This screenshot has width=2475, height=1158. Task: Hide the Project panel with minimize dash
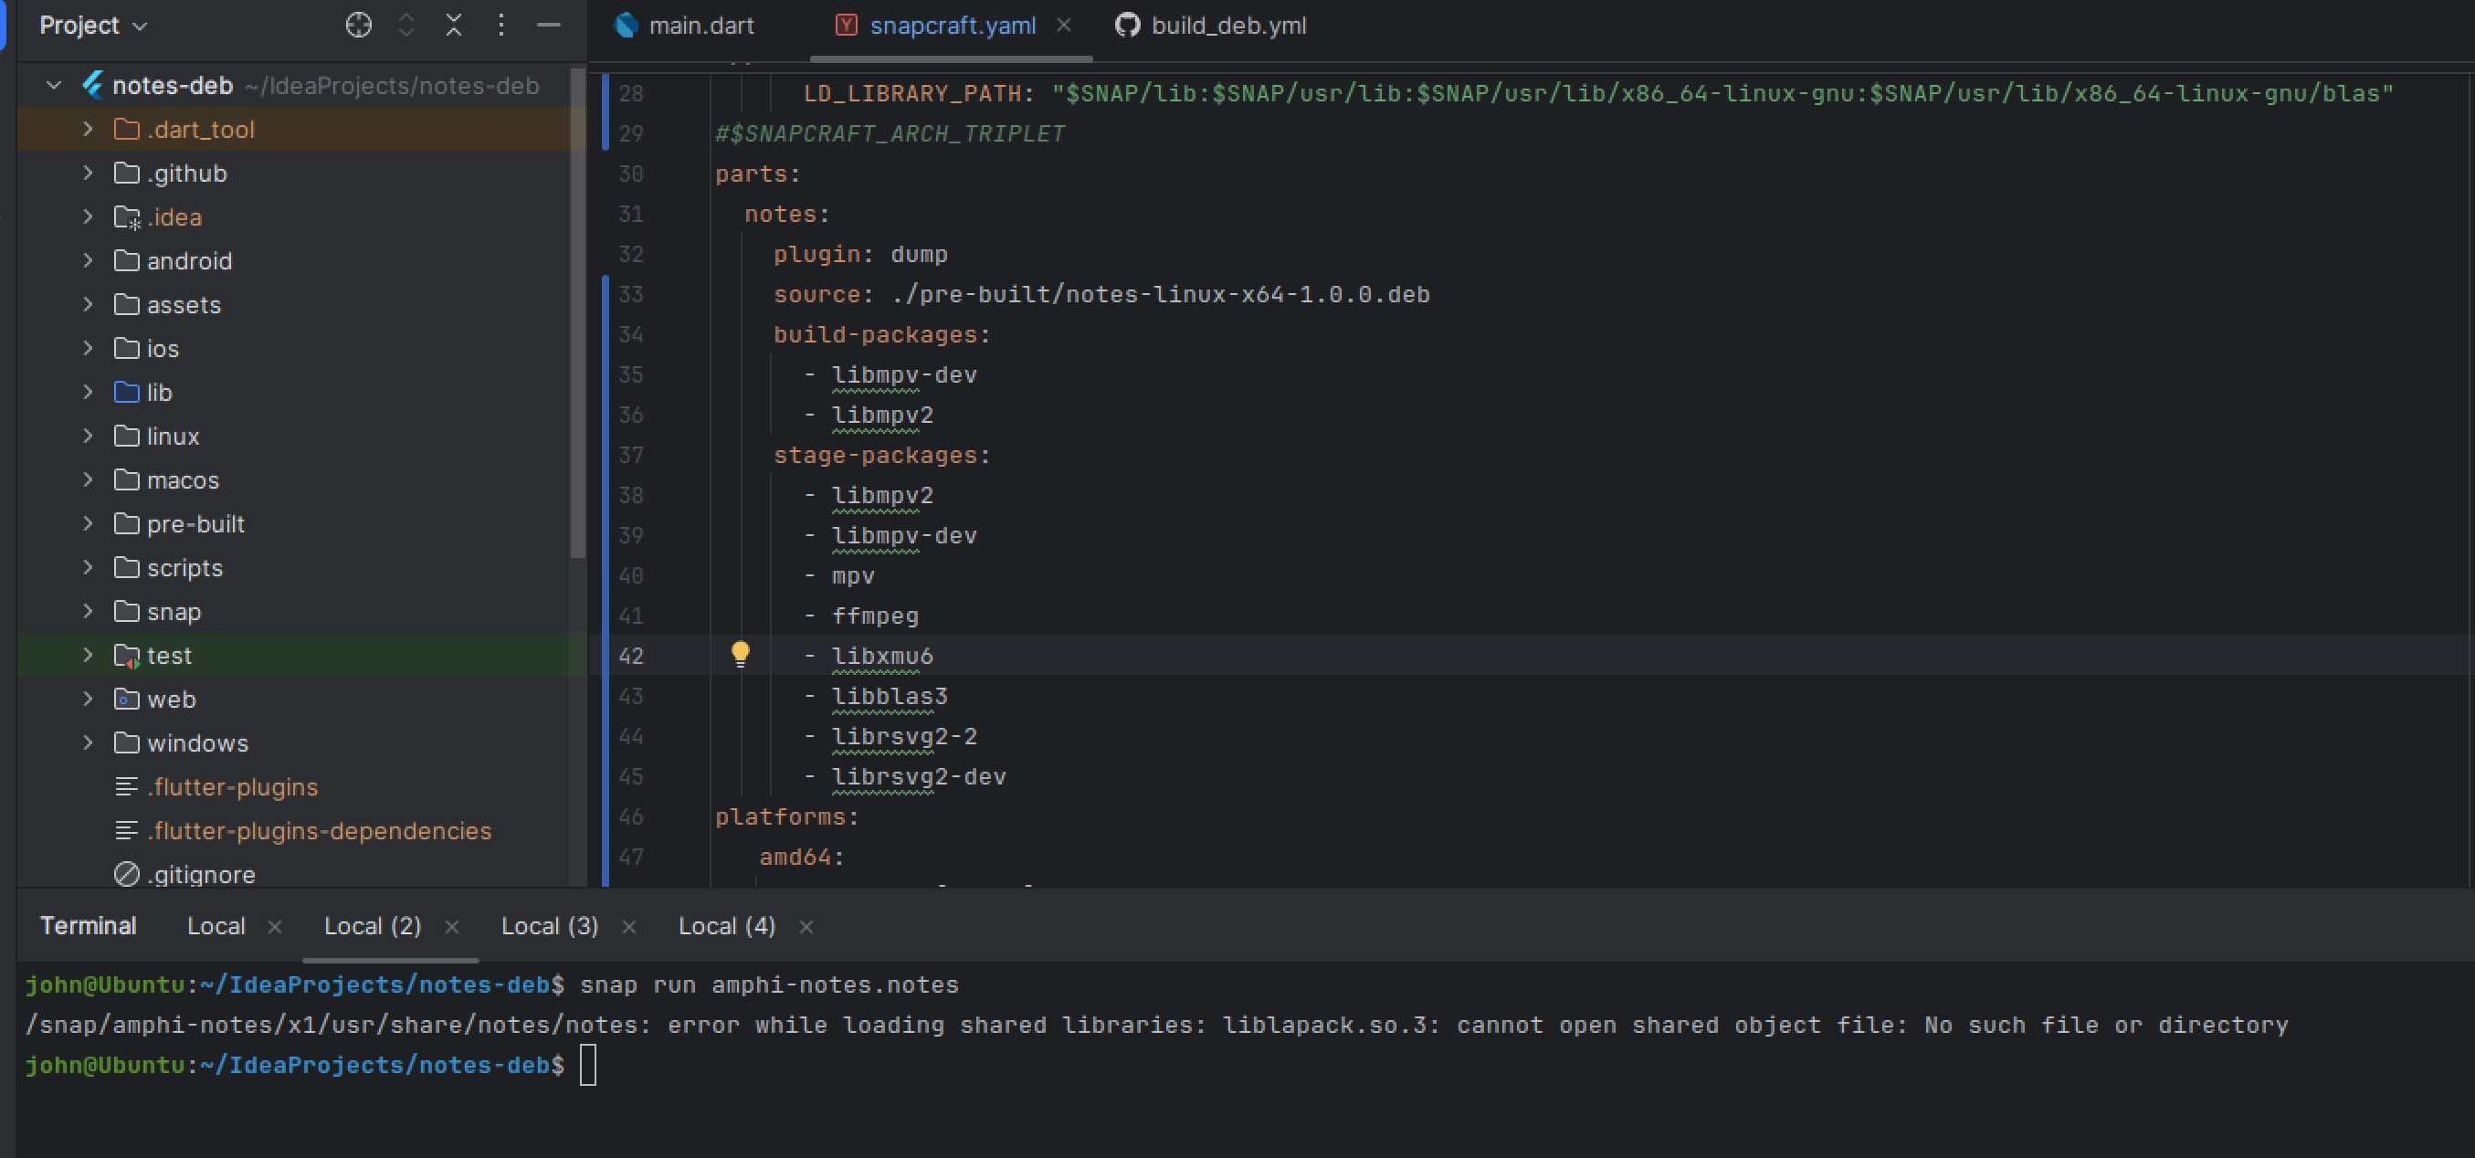coord(549,25)
